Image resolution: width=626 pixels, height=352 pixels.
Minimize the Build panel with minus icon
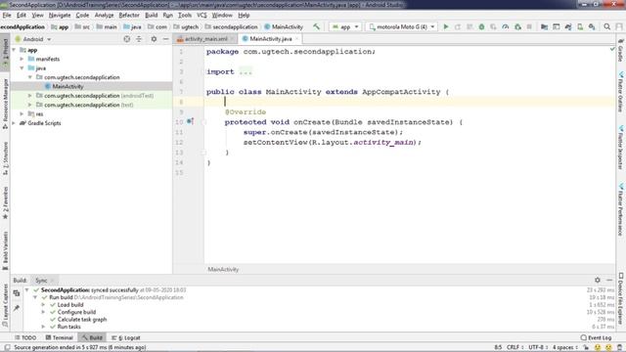pyautogui.click(x=609, y=281)
